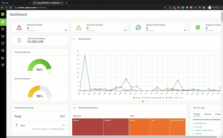223x138 pixels.
Task: Click the orange browser extension icon
Action: (191, 8)
